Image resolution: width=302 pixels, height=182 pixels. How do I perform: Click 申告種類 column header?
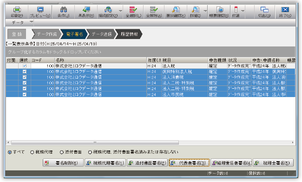(217, 60)
